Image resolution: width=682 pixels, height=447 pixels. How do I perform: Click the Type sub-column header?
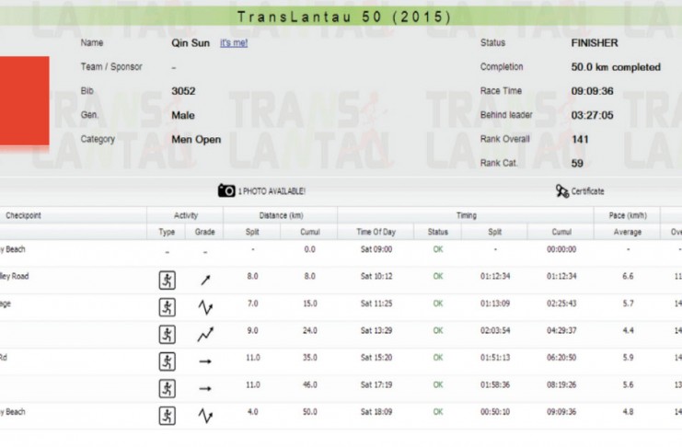pos(167,232)
